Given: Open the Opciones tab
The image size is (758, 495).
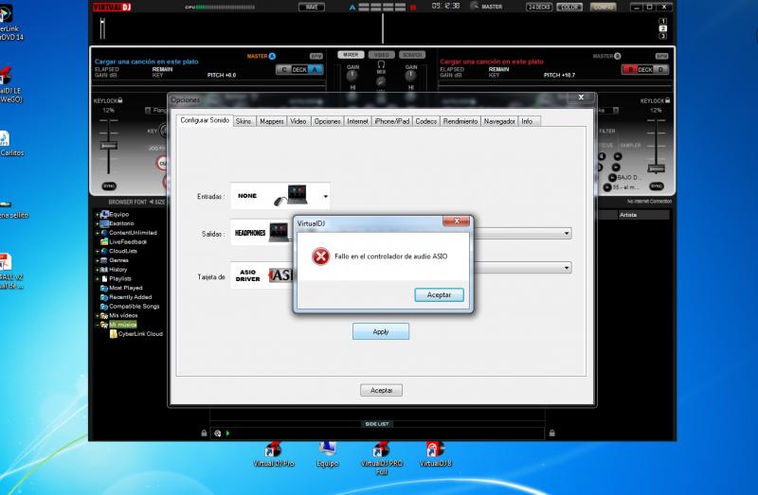Looking at the screenshot, I should [x=327, y=121].
